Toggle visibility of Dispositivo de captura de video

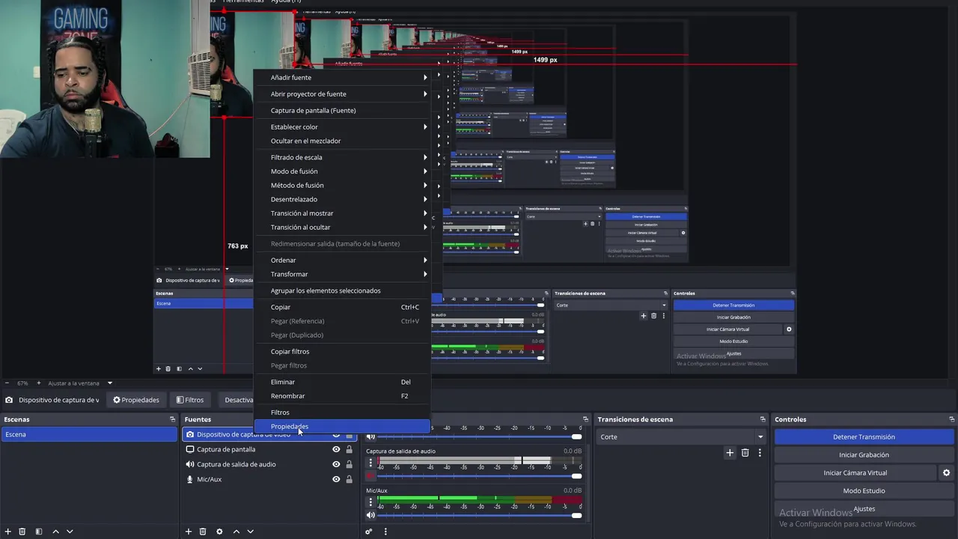[336, 435]
